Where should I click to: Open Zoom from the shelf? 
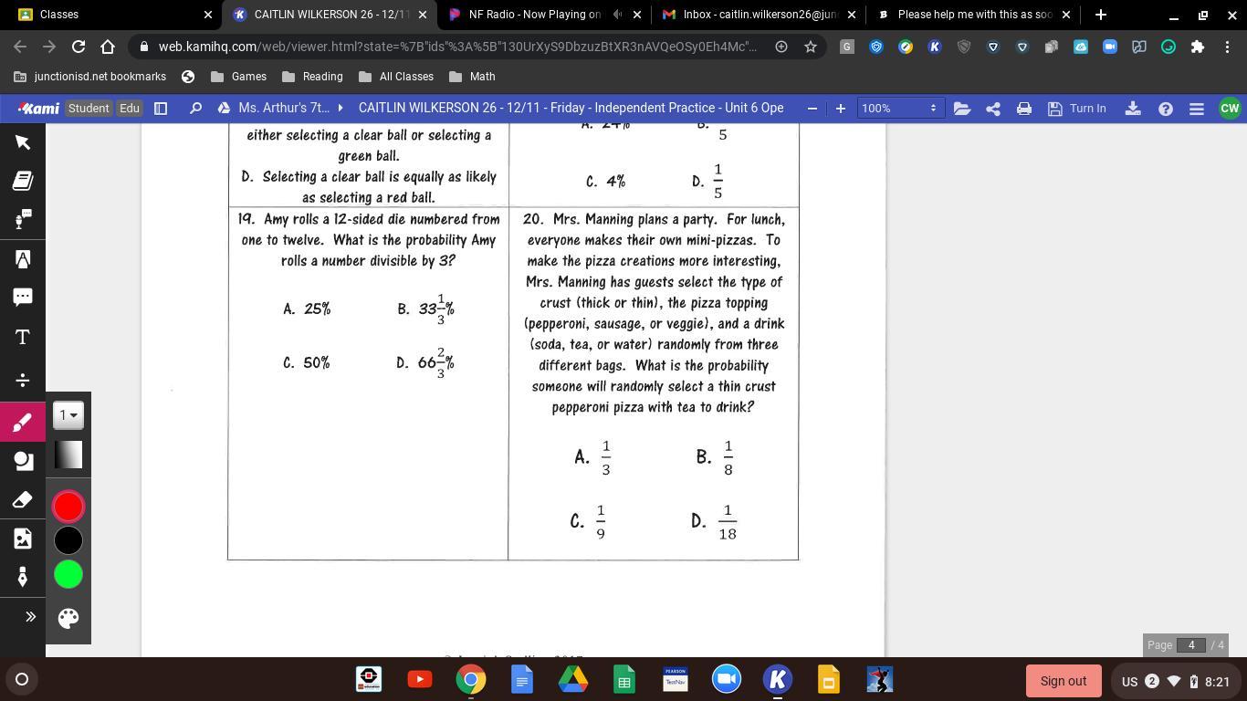pos(727,680)
